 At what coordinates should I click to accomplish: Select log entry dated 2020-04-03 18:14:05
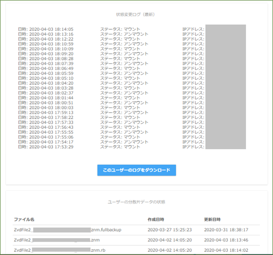pos(46,29)
